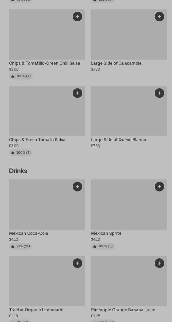172x322 pixels.
Task: Add Chips & Tomatillo-Green Chili Salsa to cart
Action: 77,17
